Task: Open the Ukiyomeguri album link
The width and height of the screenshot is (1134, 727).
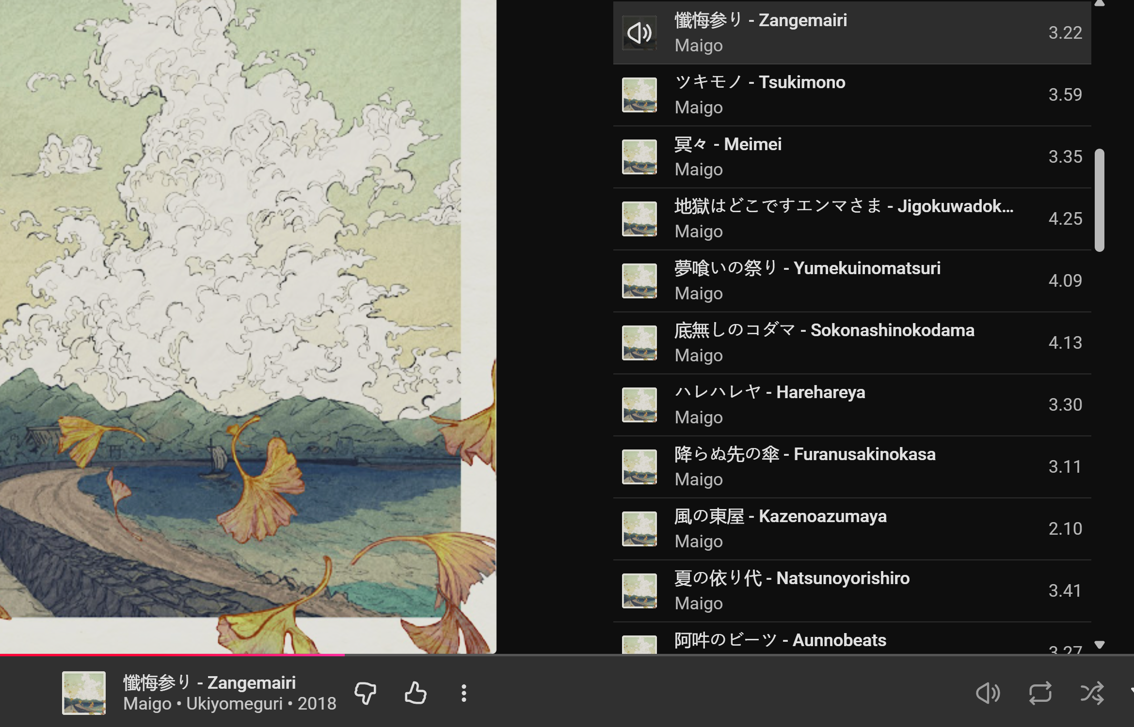Action: pos(234,704)
